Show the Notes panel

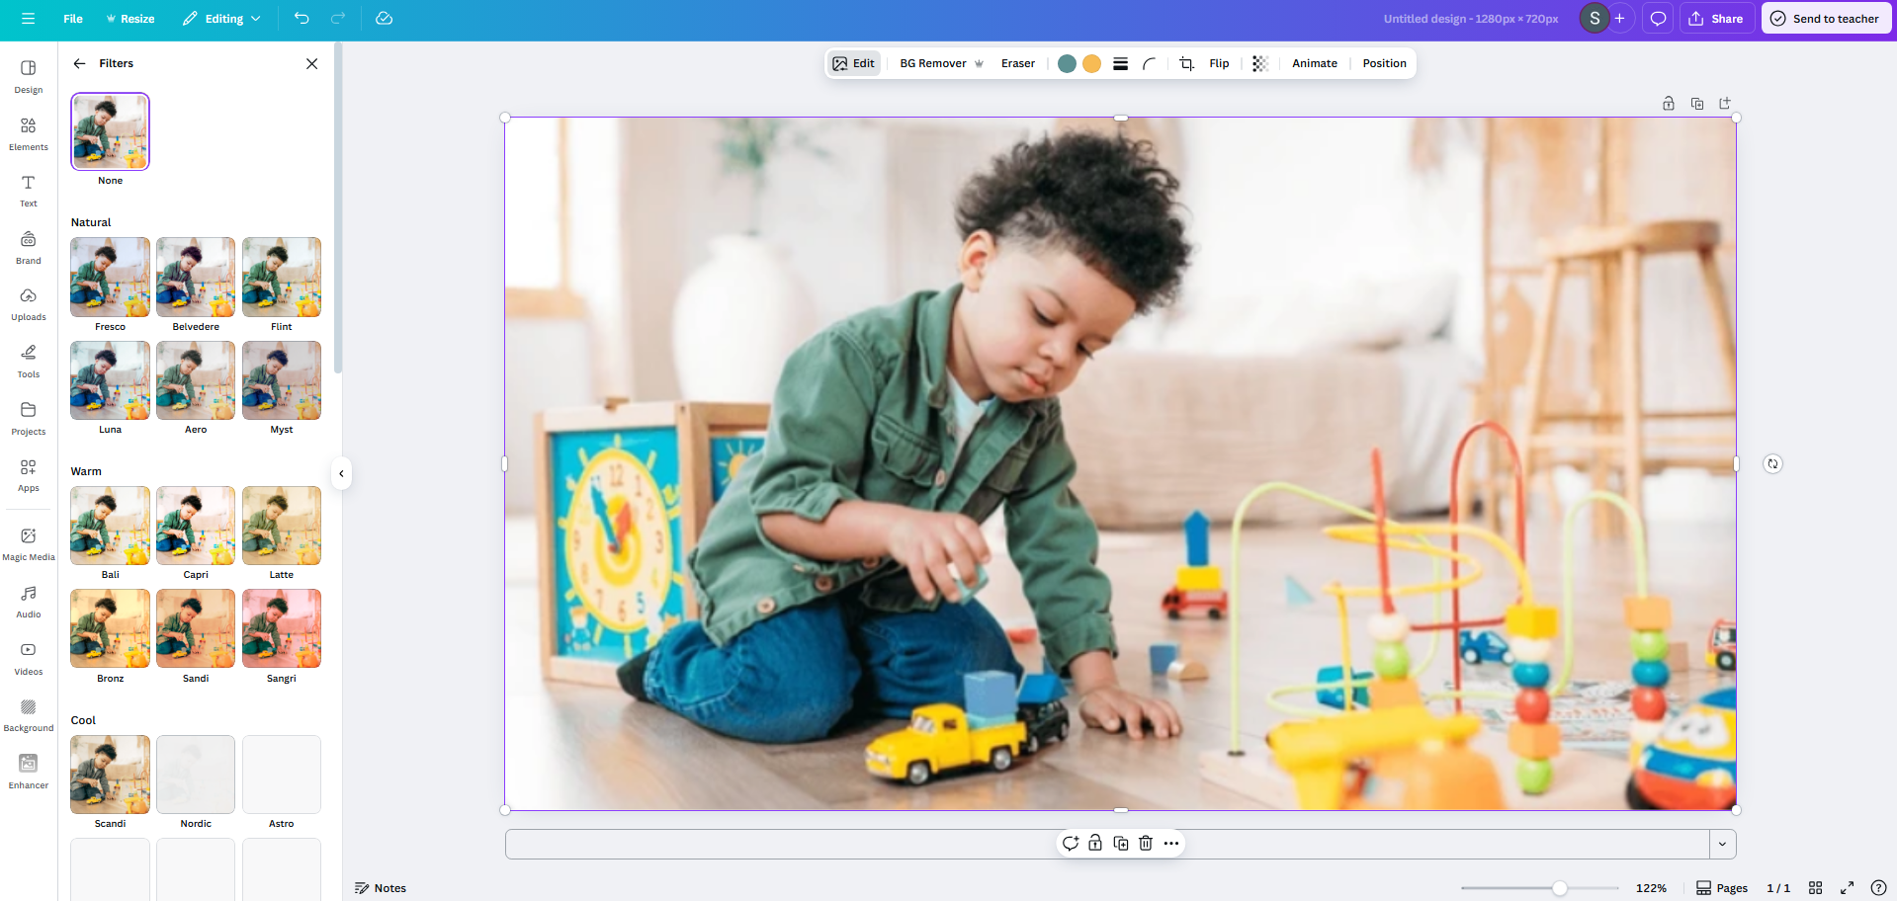[381, 887]
